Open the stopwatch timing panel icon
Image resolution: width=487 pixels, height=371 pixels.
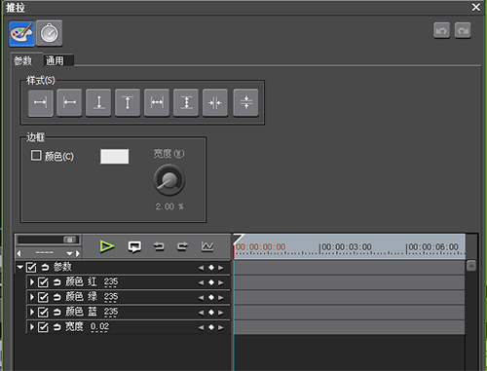pos(50,33)
